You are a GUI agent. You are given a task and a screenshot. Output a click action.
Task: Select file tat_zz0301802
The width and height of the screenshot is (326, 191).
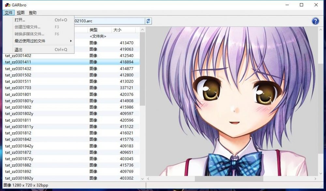click(71, 107)
